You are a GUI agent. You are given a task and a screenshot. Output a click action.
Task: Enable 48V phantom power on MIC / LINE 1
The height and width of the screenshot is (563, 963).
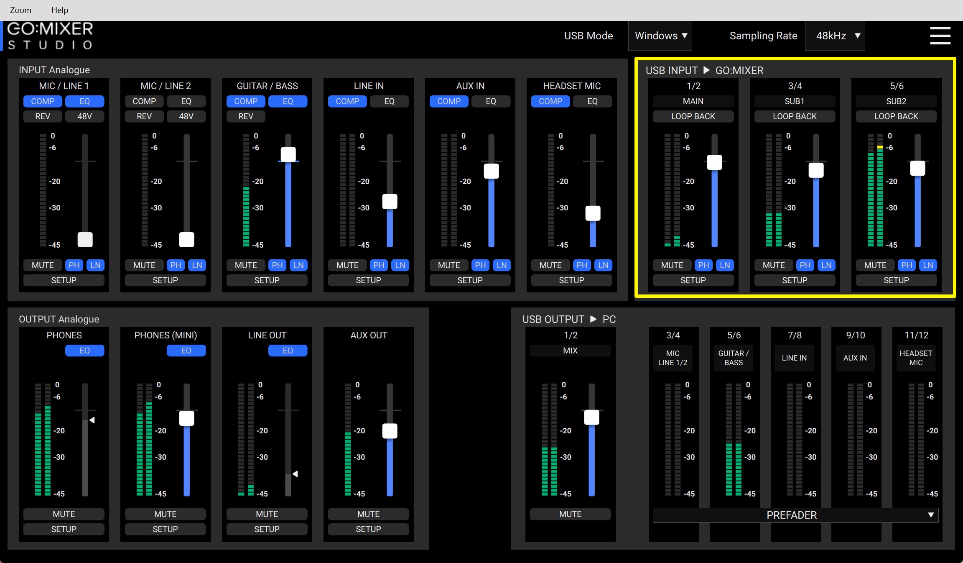(x=84, y=116)
